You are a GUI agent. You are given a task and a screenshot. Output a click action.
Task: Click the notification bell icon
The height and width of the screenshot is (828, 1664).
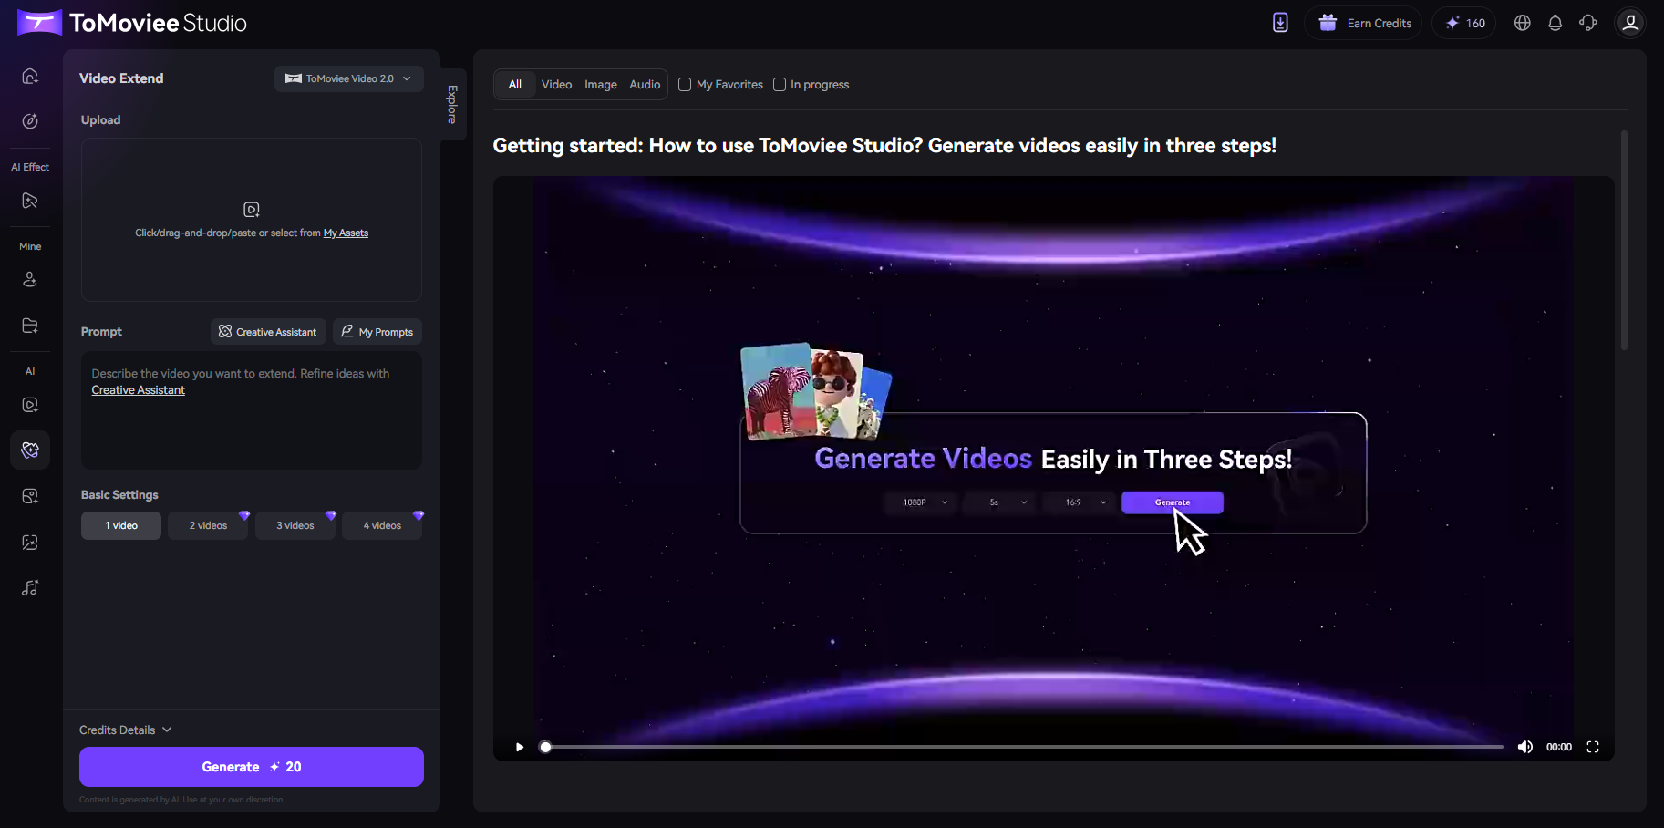tap(1555, 23)
